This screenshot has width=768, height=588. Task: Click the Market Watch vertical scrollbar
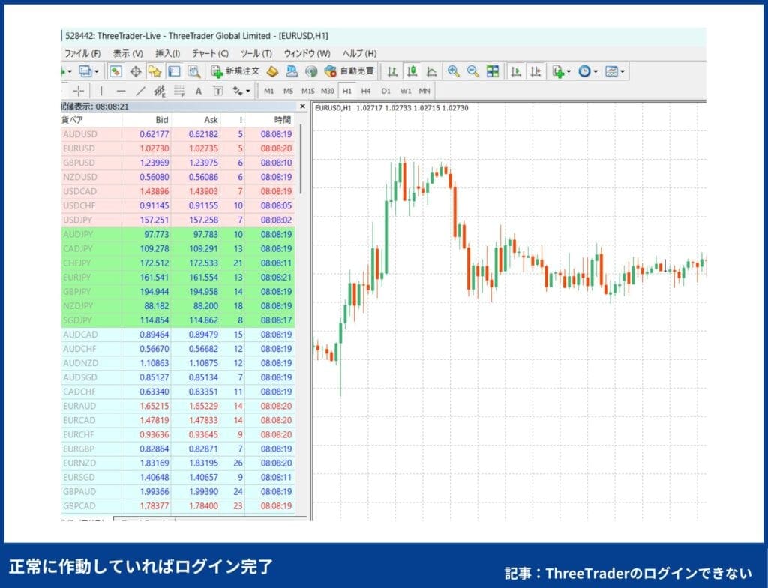tap(301, 159)
